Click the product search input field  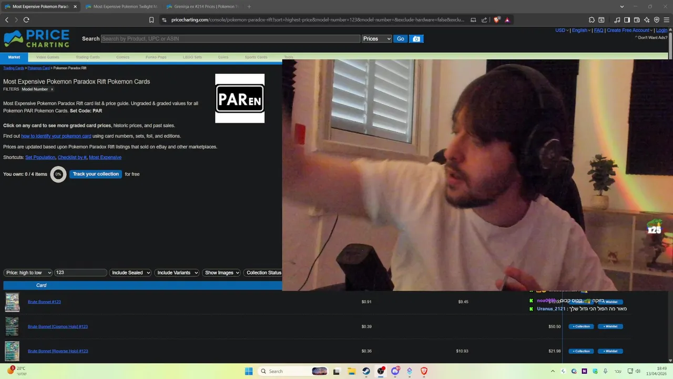coord(230,39)
